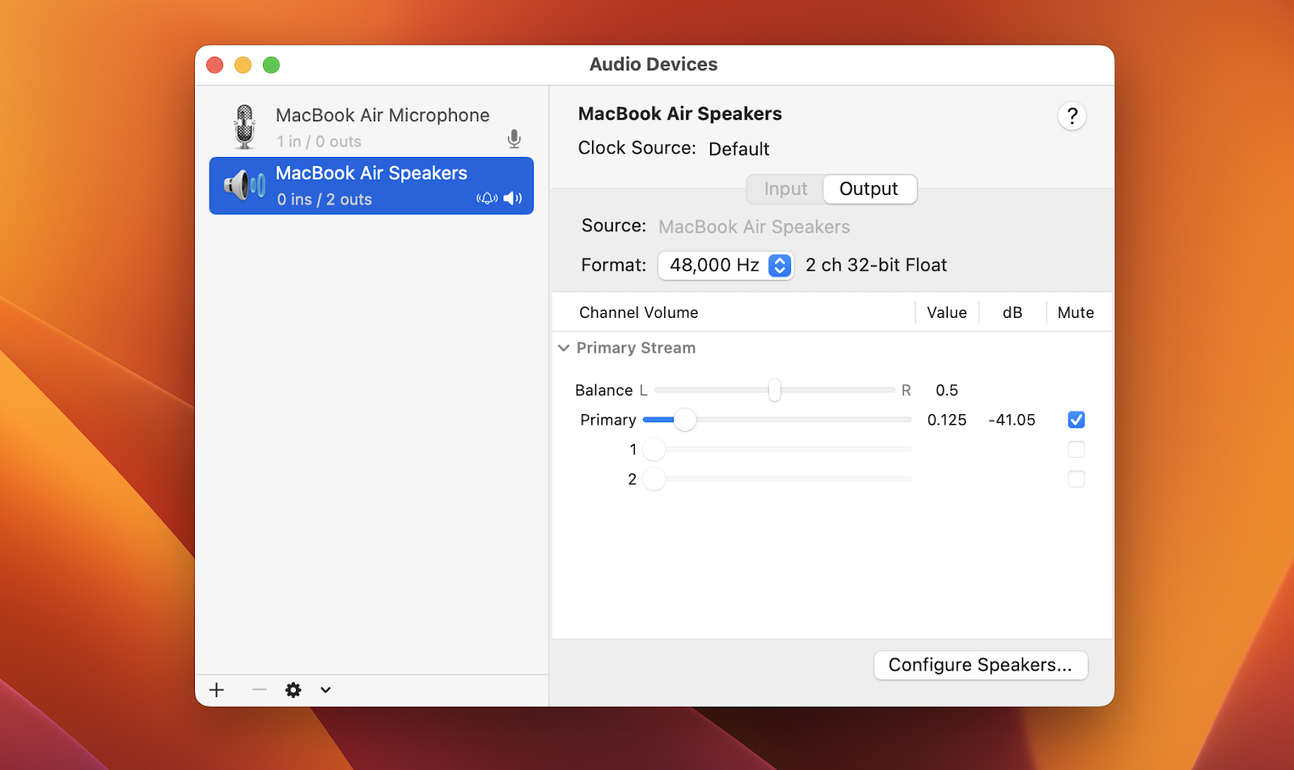Toggle mute for the Primary channel
This screenshot has width=1294, height=770.
tap(1076, 419)
